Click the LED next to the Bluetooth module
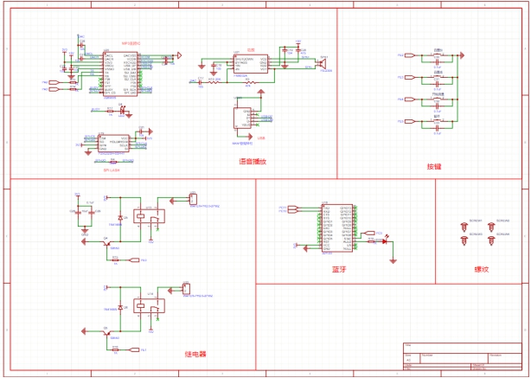 (383, 240)
